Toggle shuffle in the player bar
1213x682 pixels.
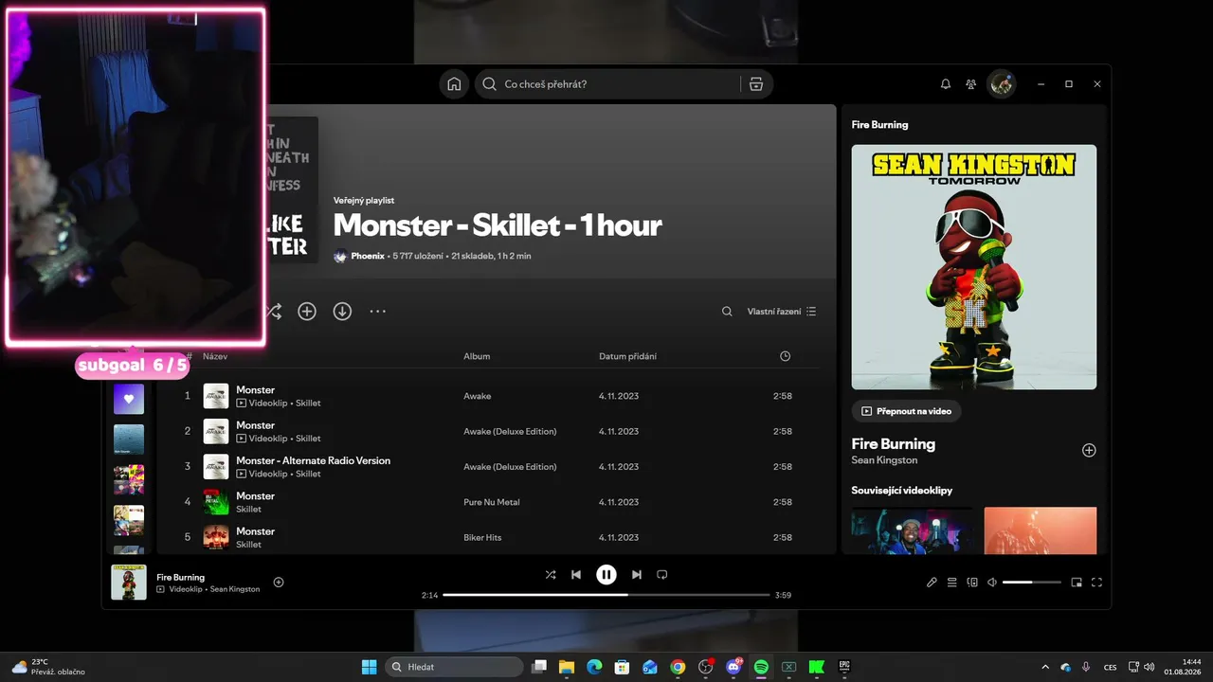tap(551, 575)
